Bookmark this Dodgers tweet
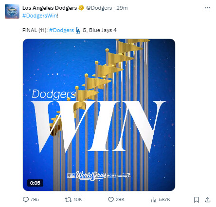216x207 pixels. [x=197, y=200]
